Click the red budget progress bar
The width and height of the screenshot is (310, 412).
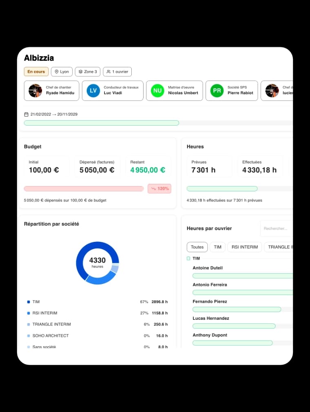point(84,188)
